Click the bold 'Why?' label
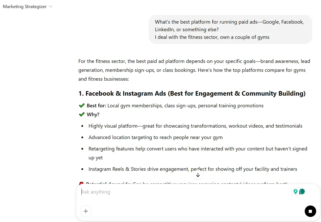Screen dimensions: 321x222 93,114
